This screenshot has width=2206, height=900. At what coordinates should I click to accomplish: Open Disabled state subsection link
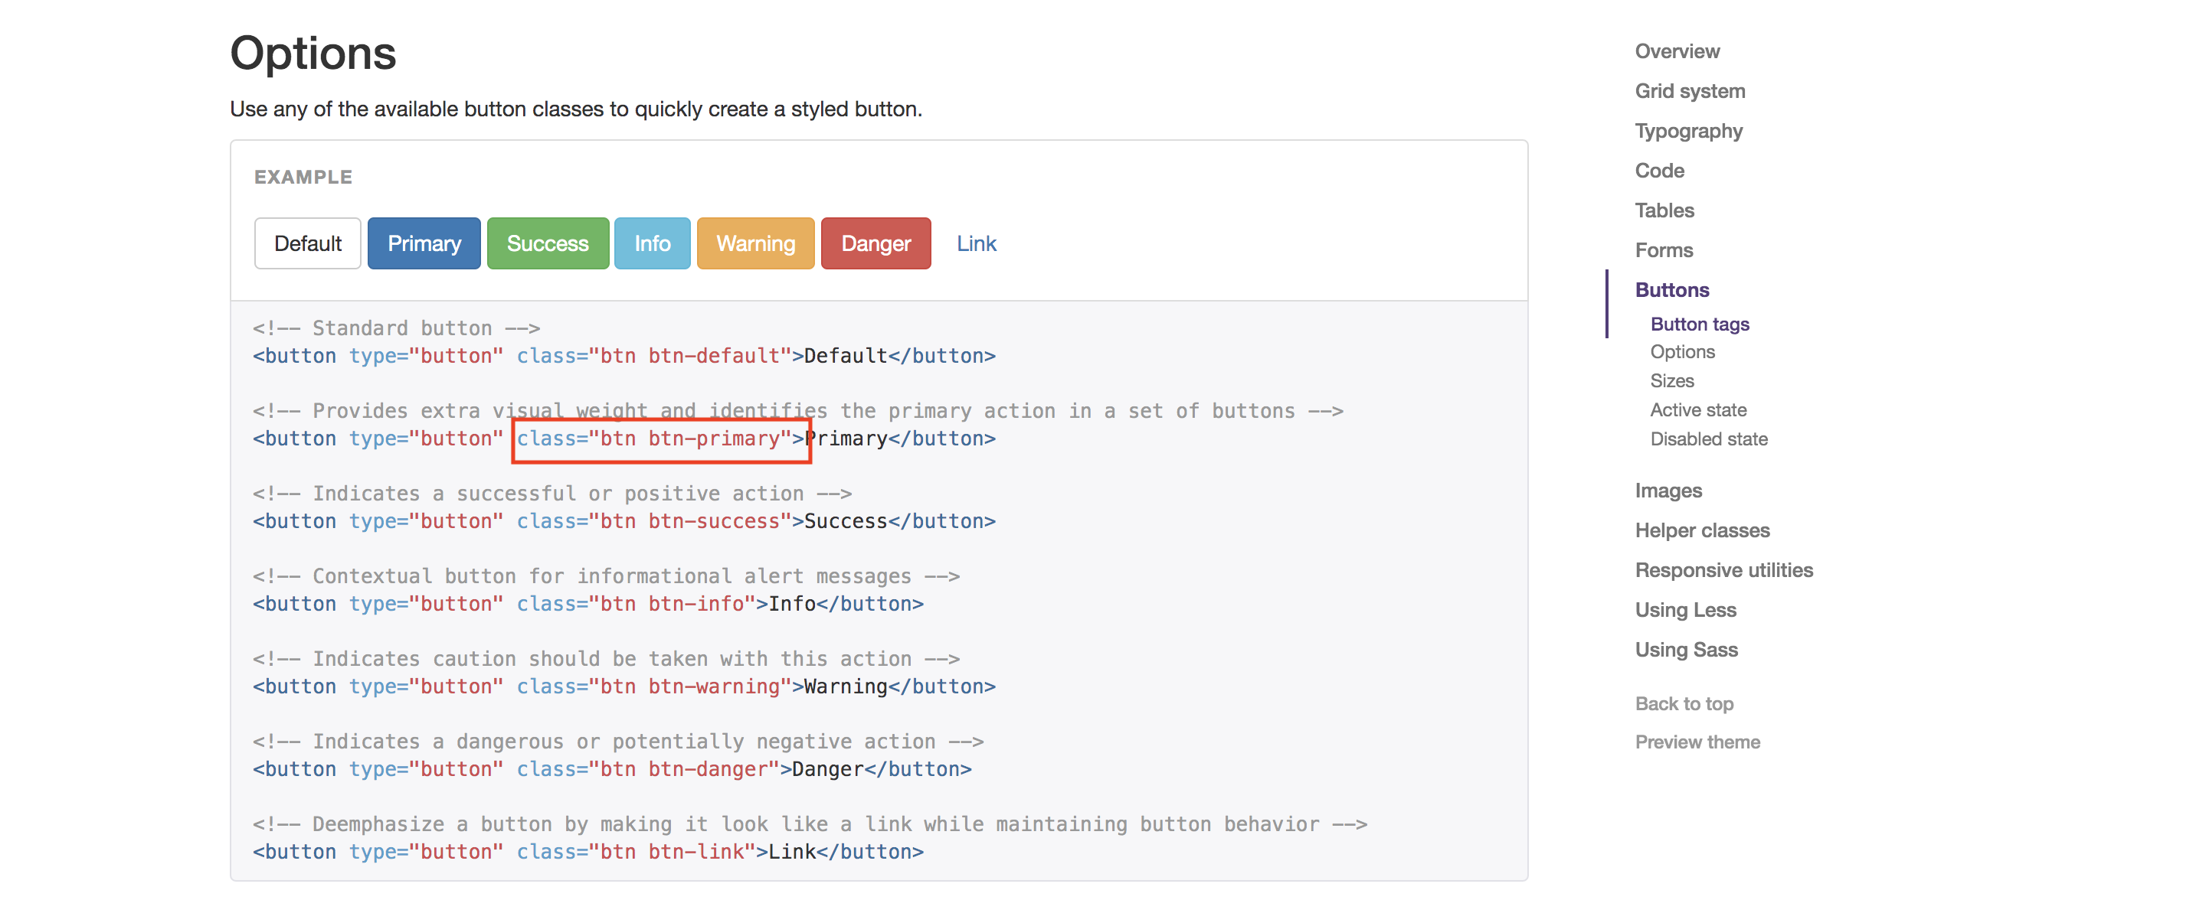click(x=1707, y=439)
